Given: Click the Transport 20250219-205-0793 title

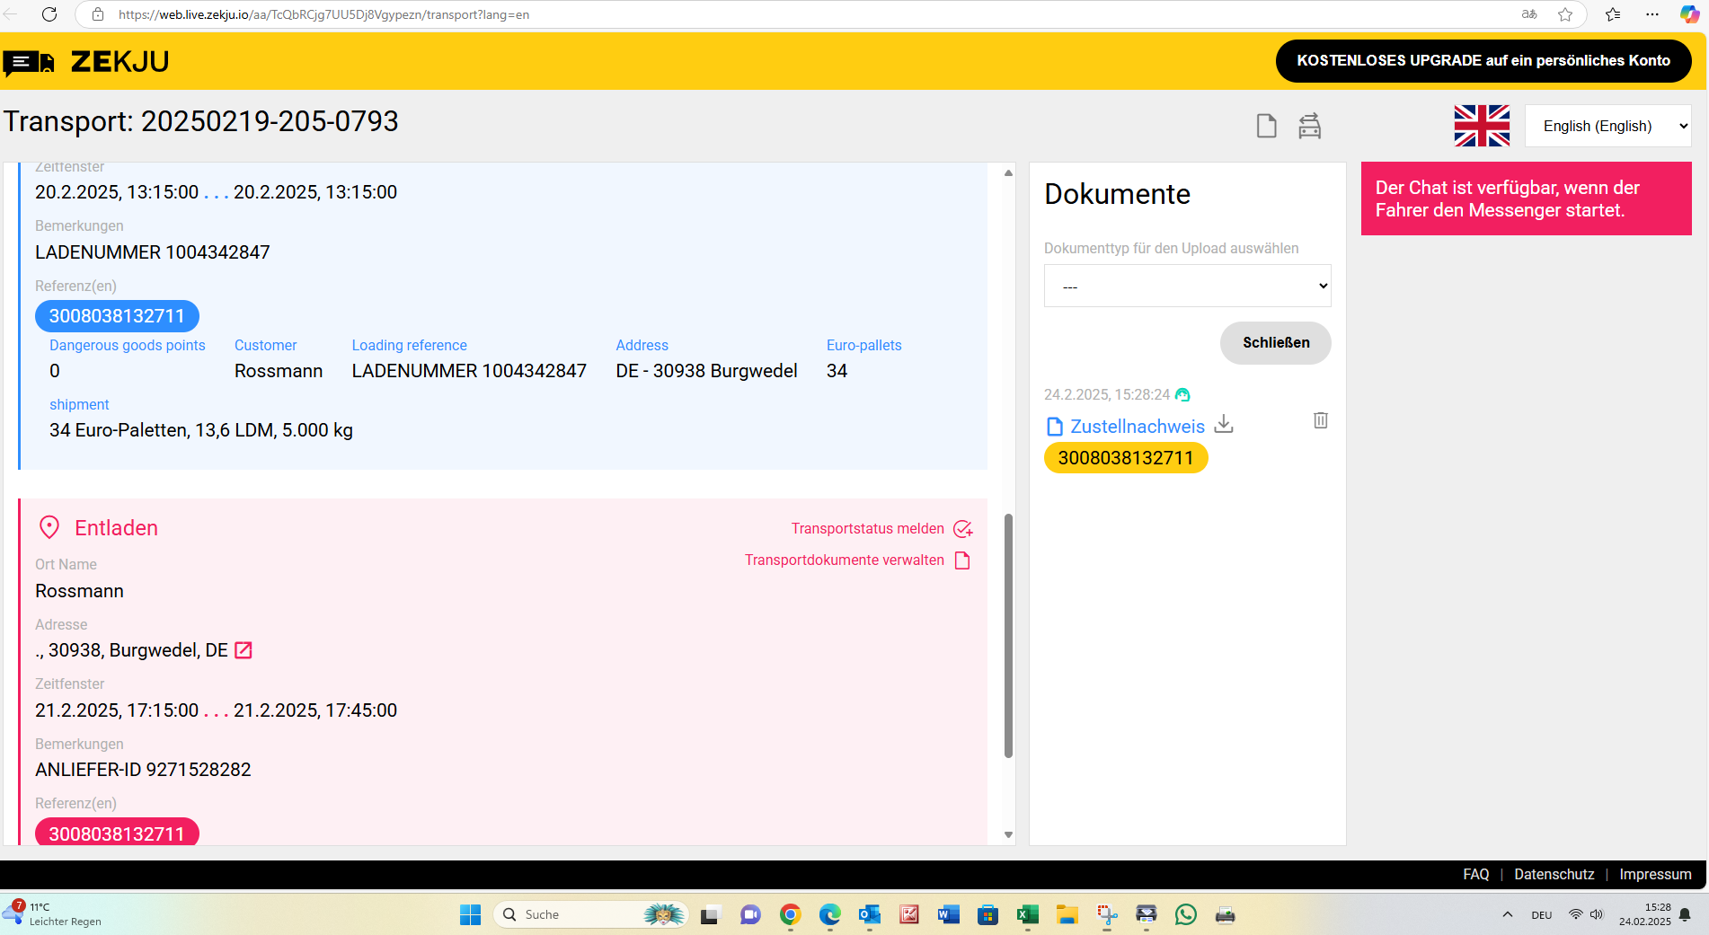Looking at the screenshot, I should click(x=201, y=121).
